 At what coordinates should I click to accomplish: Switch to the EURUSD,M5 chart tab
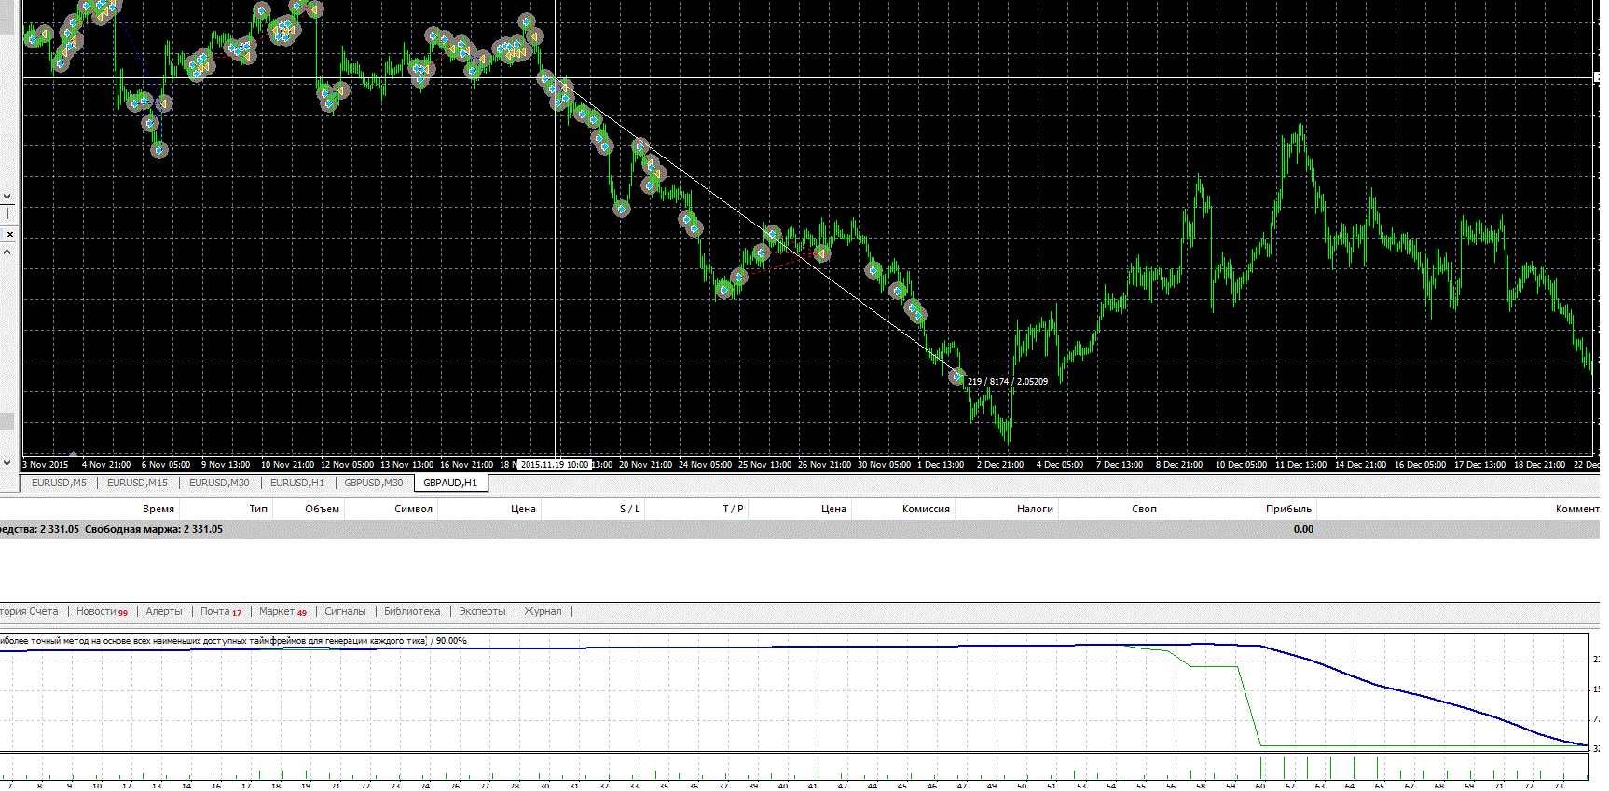tap(59, 483)
